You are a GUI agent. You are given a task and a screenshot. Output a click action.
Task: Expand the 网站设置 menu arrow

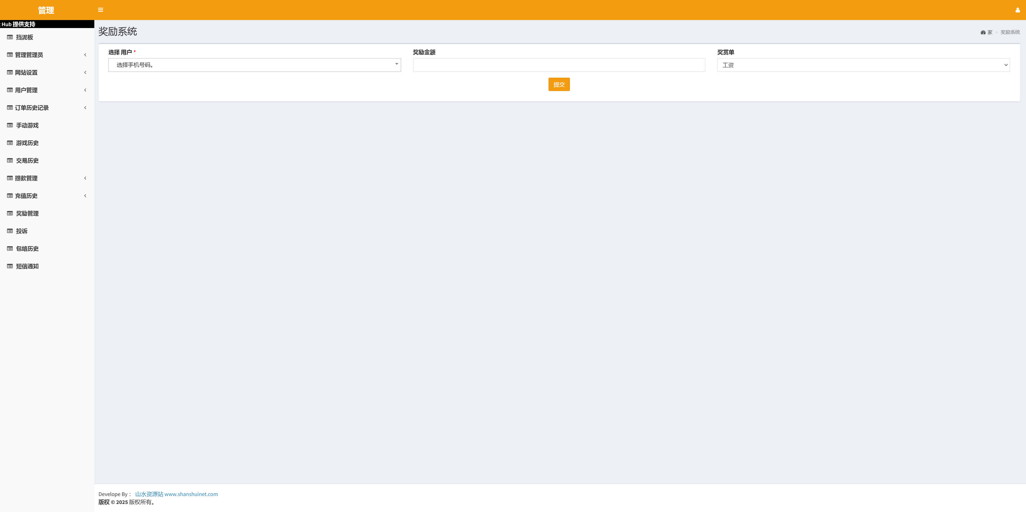click(85, 72)
